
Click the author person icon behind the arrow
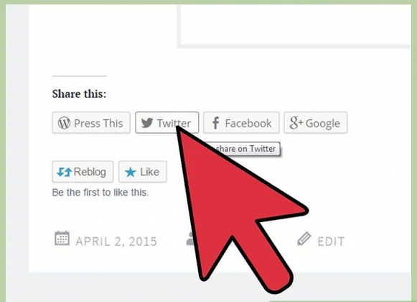191,239
